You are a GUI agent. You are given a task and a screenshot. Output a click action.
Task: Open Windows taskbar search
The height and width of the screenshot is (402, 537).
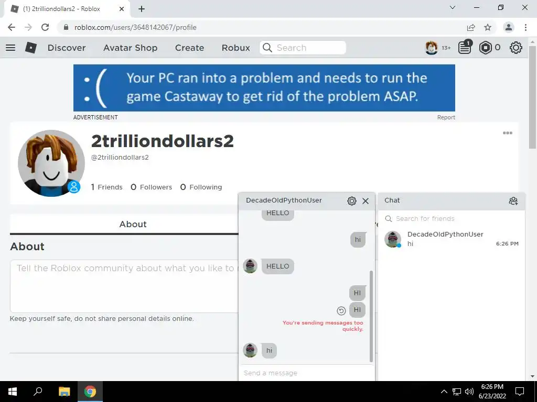coord(38,392)
